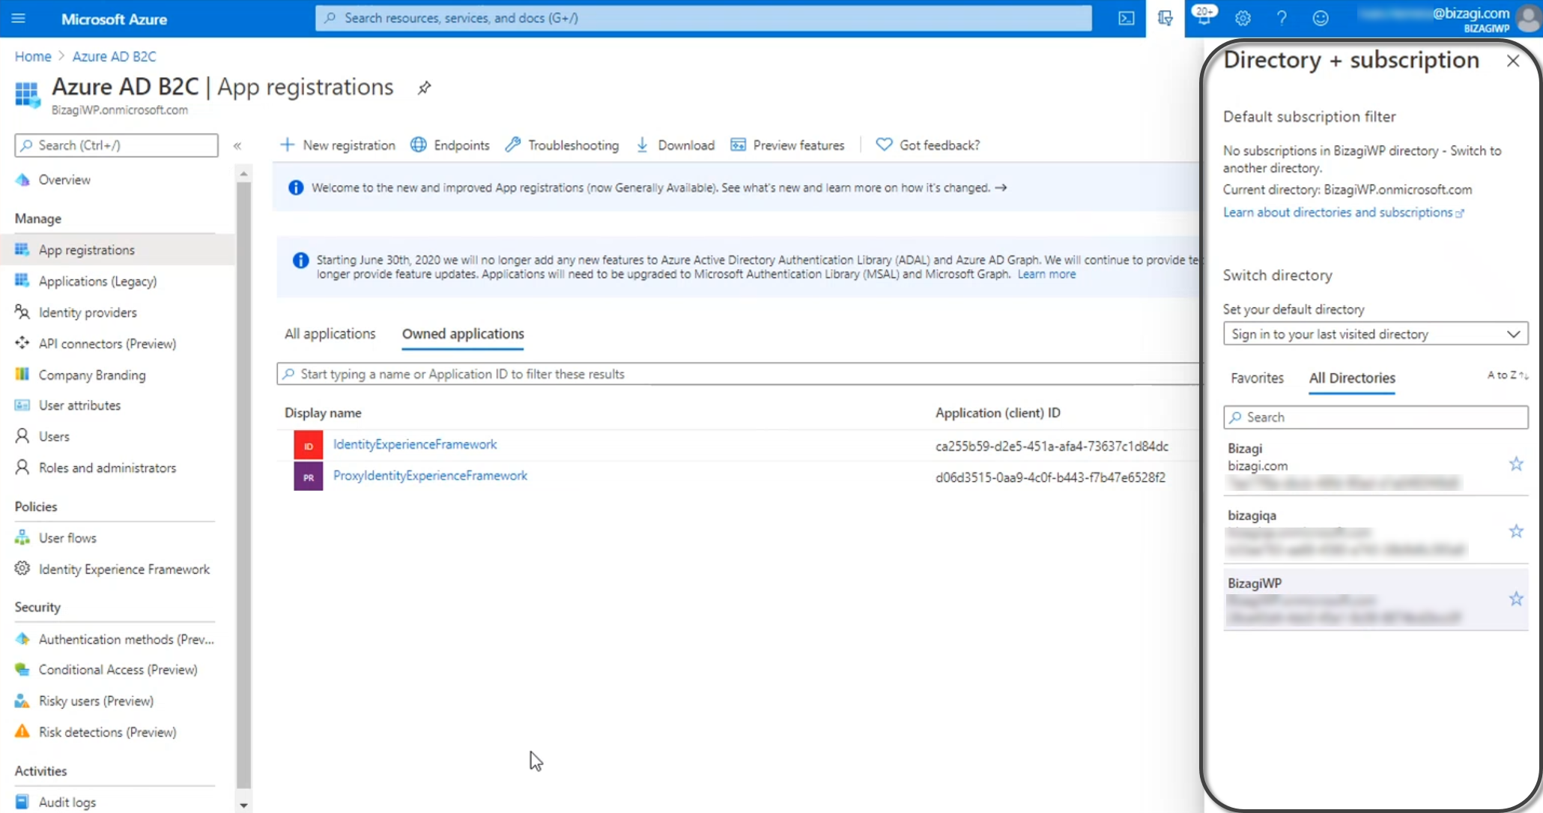Open Risk detections (Preview)

click(x=107, y=733)
